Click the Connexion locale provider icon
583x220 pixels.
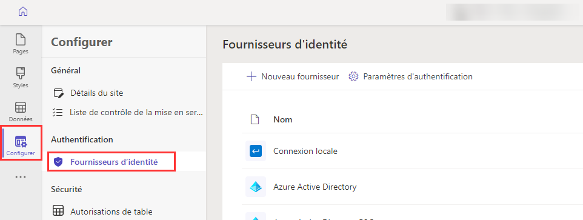point(256,152)
